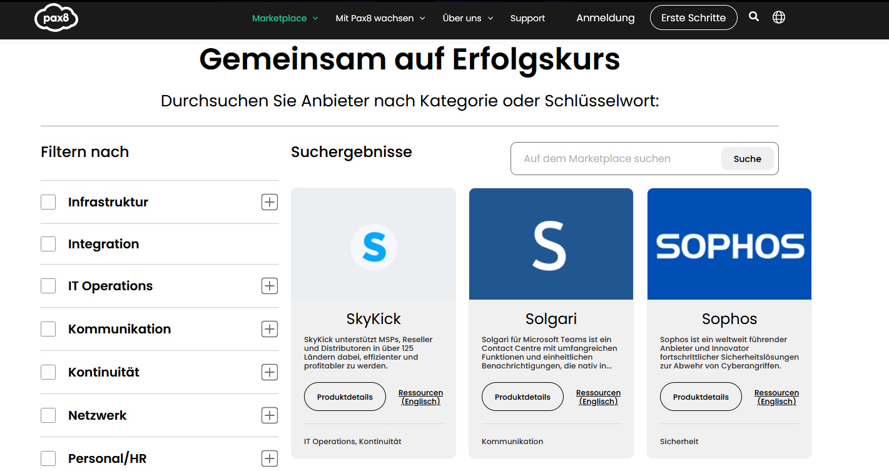Click the Kommunikation filter label
This screenshot has height=471, width=889.
119,329
